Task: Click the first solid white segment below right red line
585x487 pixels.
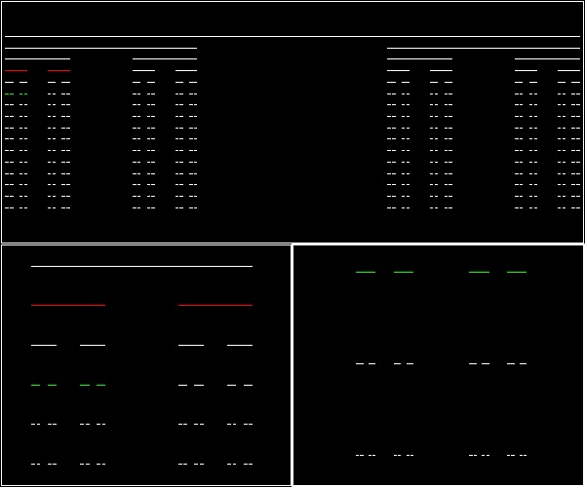Action: [191, 345]
